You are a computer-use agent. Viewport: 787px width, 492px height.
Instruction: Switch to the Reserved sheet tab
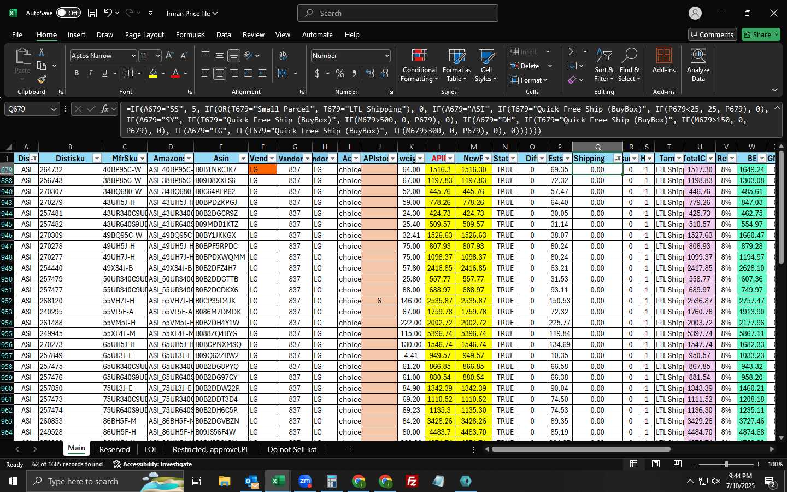click(115, 449)
